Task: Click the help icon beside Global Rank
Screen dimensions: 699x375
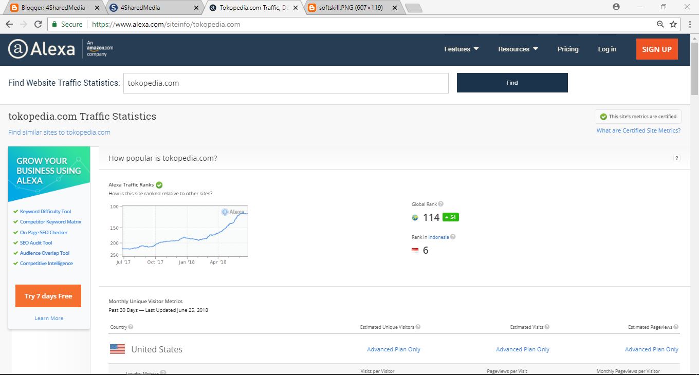Action: [x=441, y=204]
